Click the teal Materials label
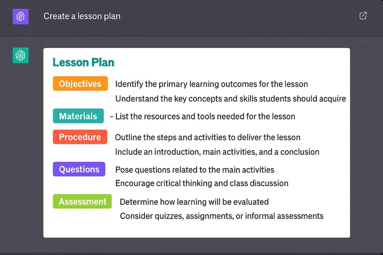The height and width of the screenshot is (255, 383). point(78,116)
